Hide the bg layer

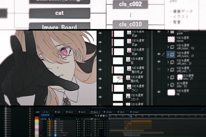coord(159,92)
